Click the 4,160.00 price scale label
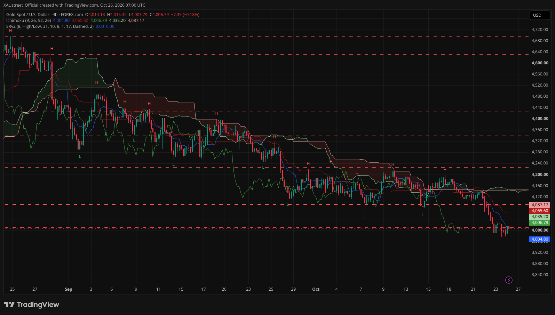555x315 pixels. tap(540, 186)
